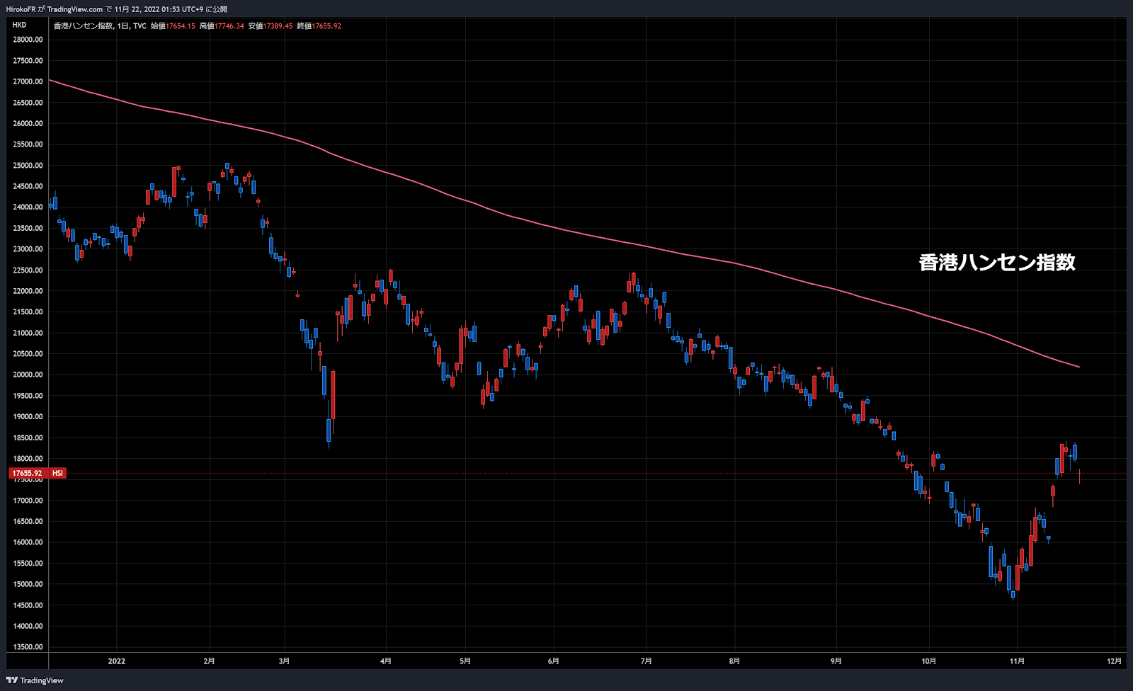Click the 21000.00 price axis label
This screenshot has height=691, width=1133.
(28, 333)
